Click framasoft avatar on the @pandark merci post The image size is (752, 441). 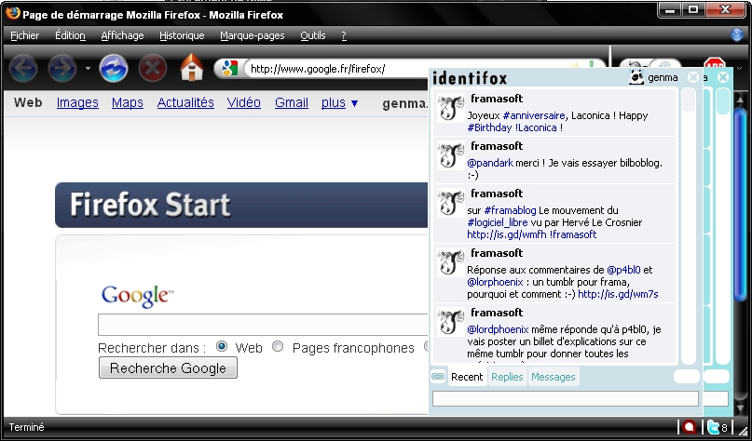[x=451, y=155]
